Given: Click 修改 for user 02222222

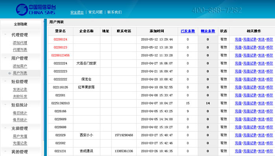Looking at the screenshot, I should [x=269, y=80].
